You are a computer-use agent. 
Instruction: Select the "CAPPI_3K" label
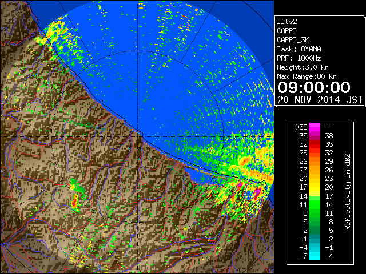click(293, 40)
